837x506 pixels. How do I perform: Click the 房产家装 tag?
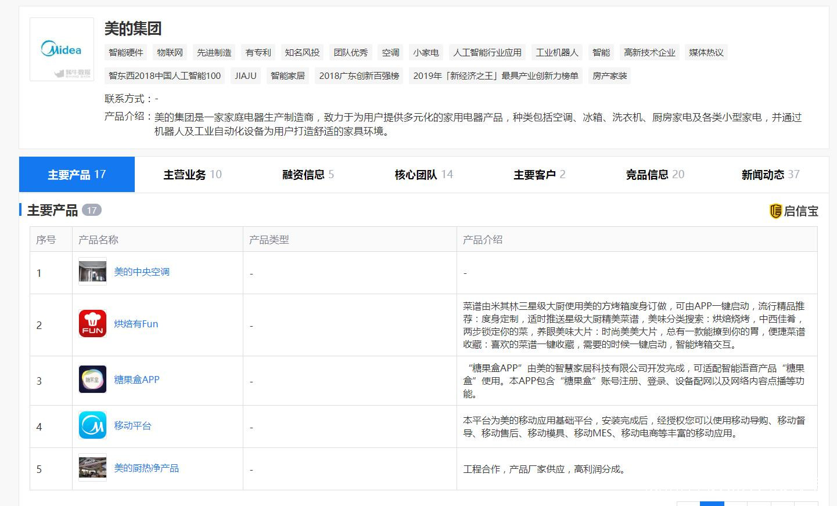tap(609, 76)
